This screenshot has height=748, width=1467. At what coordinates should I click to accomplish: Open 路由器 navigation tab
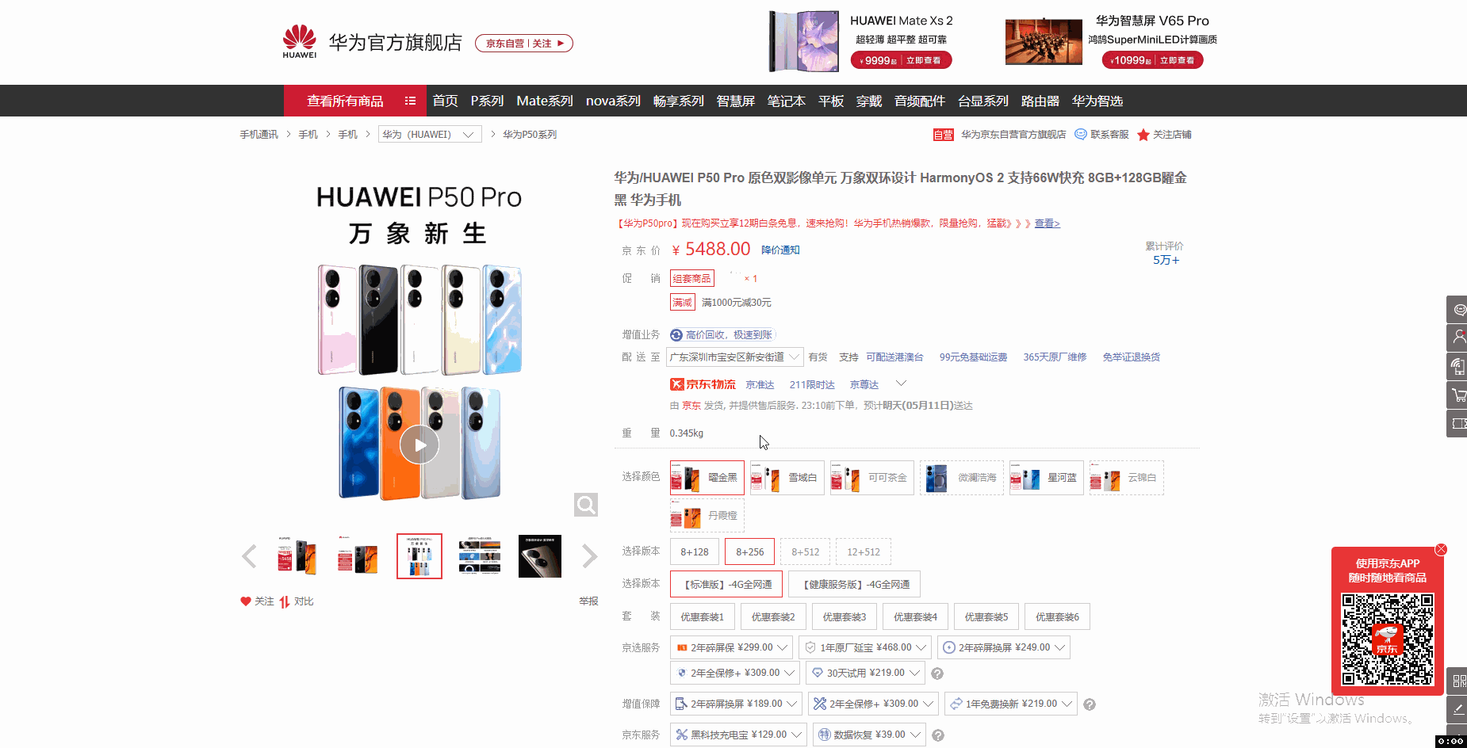pyautogui.click(x=1040, y=101)
